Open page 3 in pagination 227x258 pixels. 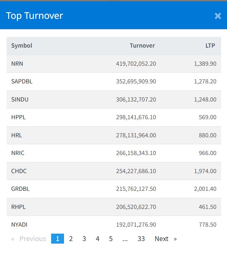click(x=84, y=239)
